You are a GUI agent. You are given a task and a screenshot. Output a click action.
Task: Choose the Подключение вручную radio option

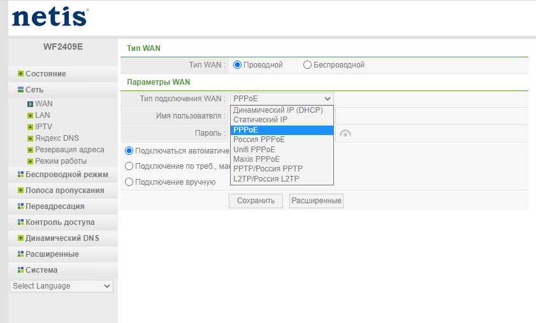[x=129, y=182]
